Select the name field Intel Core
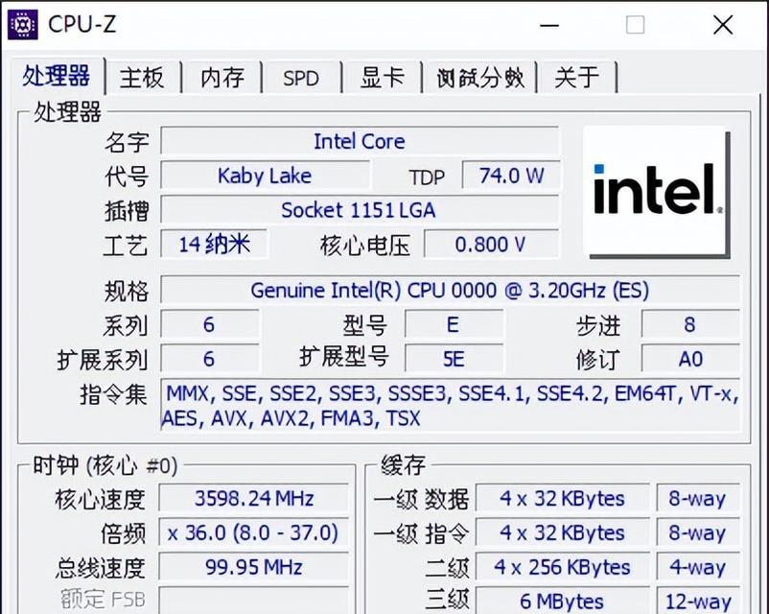The image size is (769, 614). click(360, 141)
